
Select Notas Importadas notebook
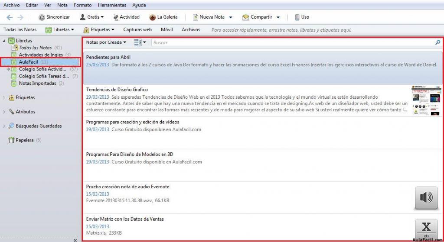point(37,84)
